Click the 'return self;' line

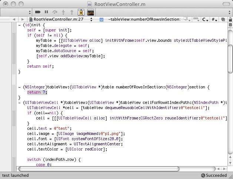pyautogui.click(x=40, y=66)
